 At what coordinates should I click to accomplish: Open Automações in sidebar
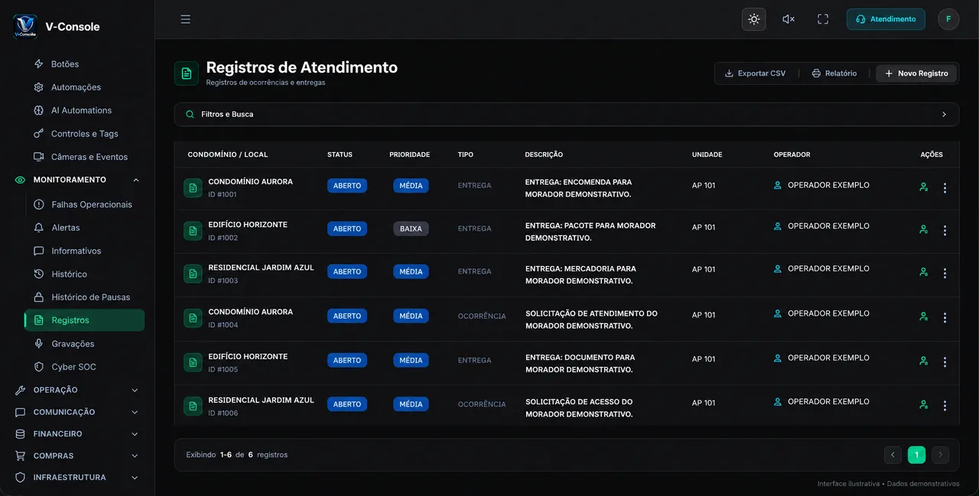(75, 87)
